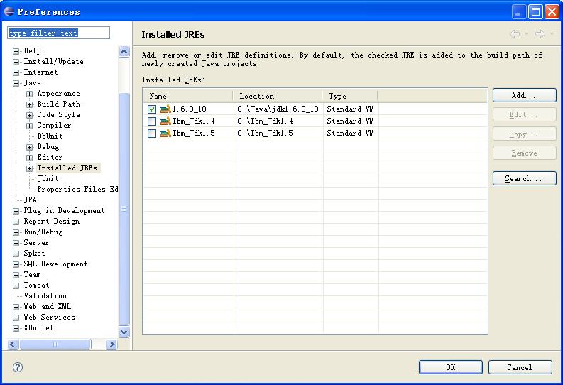Screen dimensions: 563x385
Task: Click the tree scroll down arrow
Action: point(124,332)
